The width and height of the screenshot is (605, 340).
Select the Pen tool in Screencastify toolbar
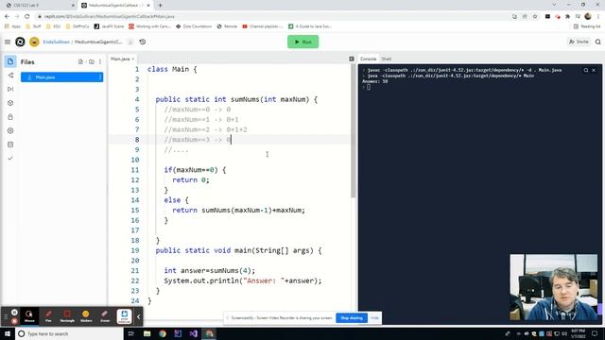[x=48, y=316]
